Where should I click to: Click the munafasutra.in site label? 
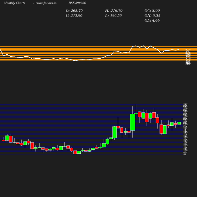(x=46, y=3)
